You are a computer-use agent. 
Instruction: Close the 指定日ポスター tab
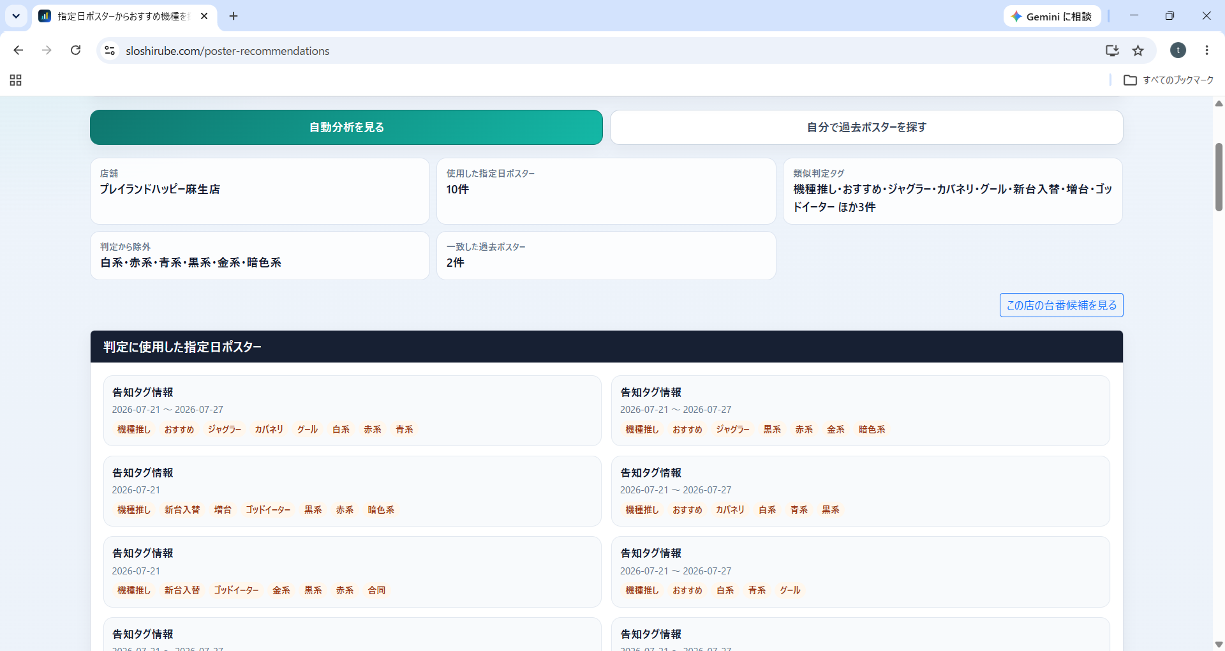tap(204, 16)
